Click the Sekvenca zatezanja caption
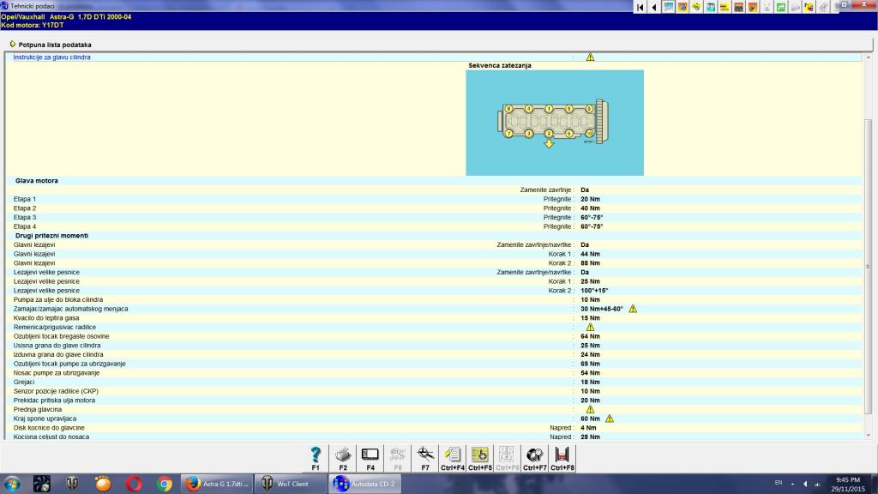Viewport: 878px width, 494px height. [x=500, y=65]
